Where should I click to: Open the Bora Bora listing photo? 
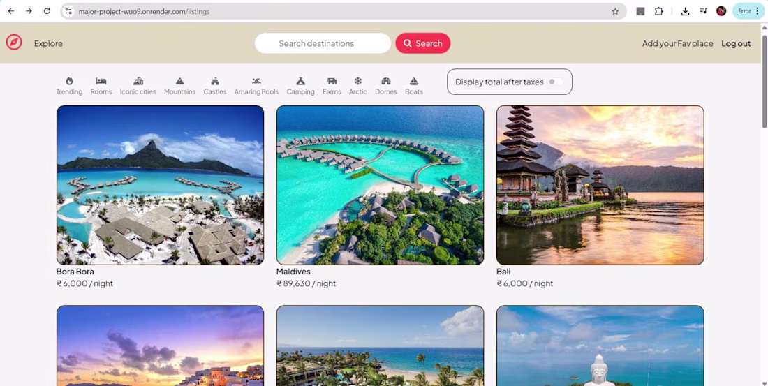click(x=160, y=185)
